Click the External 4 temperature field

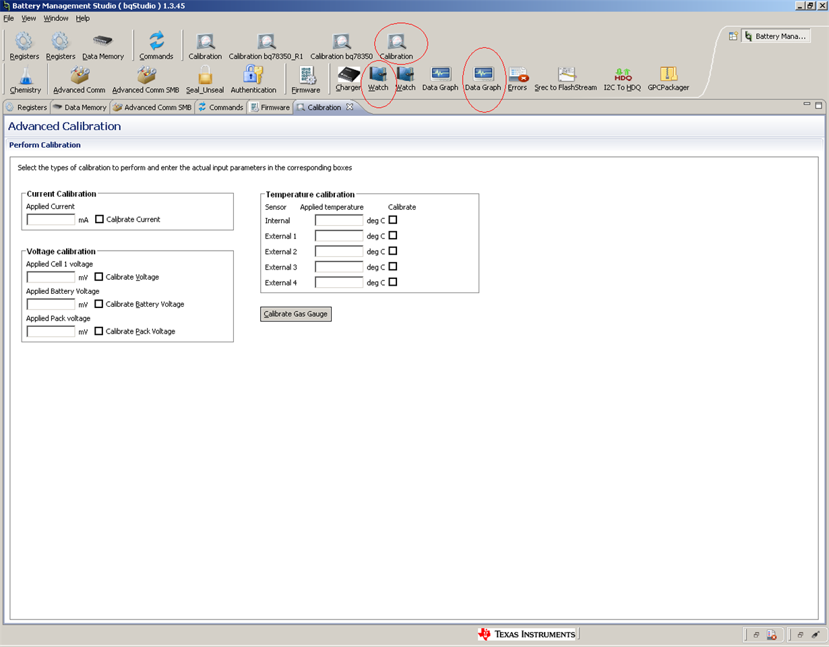click(x=339, y=282)
